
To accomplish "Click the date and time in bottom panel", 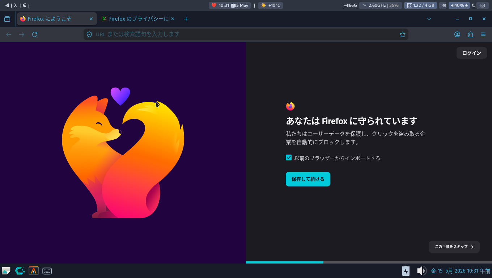I will point(461,271).
